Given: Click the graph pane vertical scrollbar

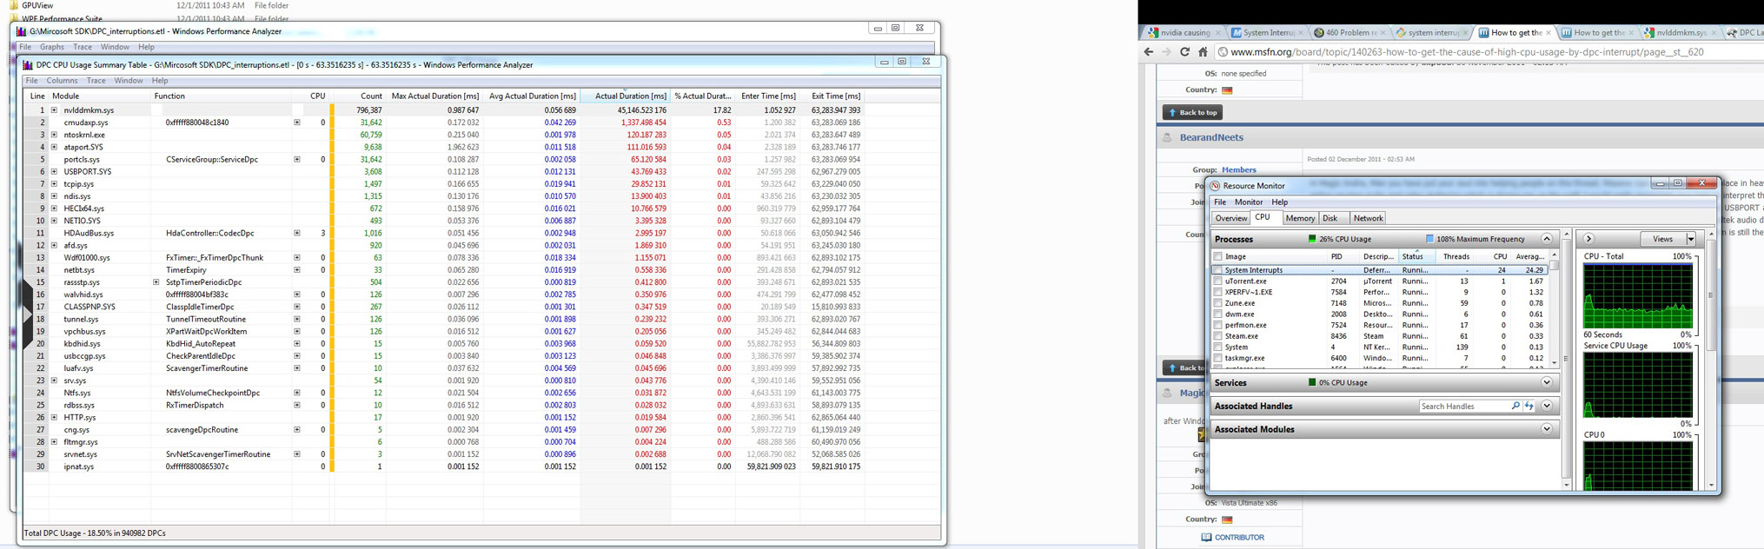Looking at the screenshot, I should [x=1711, y=359].
